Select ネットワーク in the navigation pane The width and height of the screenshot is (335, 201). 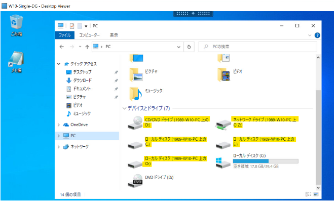point(80,147)
